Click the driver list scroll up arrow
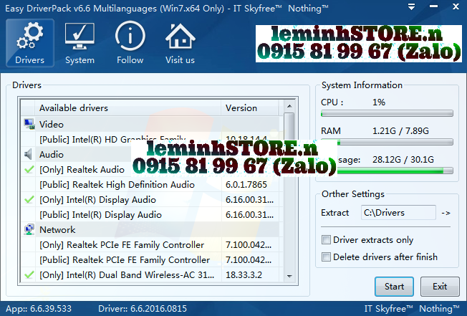This screenshot has width=467, height=316. 289,106
